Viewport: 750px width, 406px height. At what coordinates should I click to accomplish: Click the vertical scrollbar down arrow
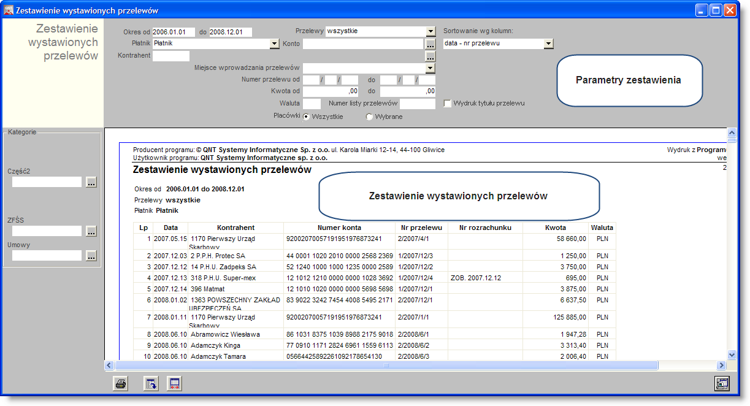tap(731, 354)
